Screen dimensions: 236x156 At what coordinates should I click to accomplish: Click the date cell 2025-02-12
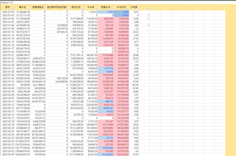click(x=7, y=108)
